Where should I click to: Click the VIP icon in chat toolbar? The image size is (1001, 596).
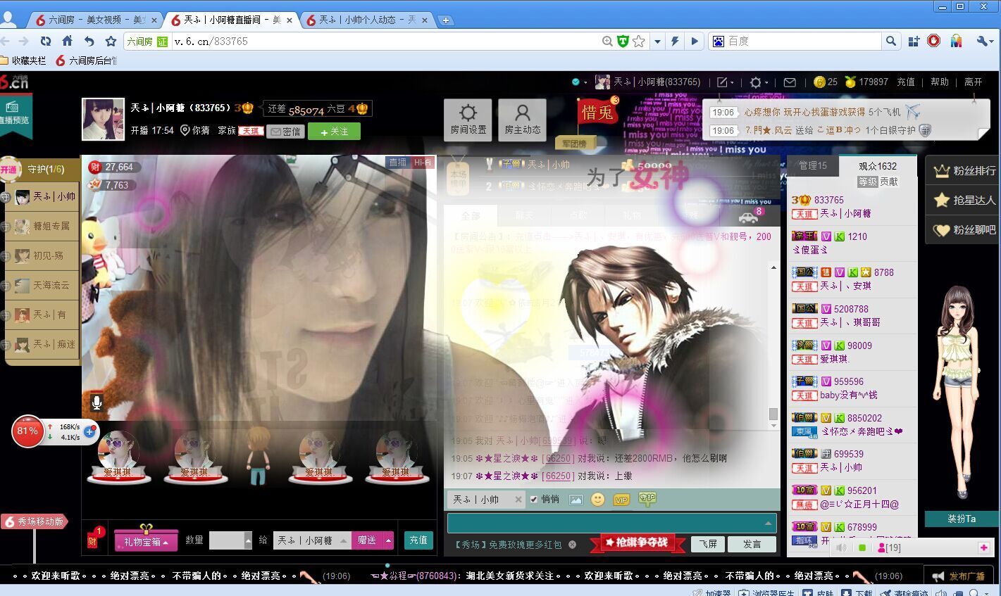pyautogui.click(x=621, y=500)
